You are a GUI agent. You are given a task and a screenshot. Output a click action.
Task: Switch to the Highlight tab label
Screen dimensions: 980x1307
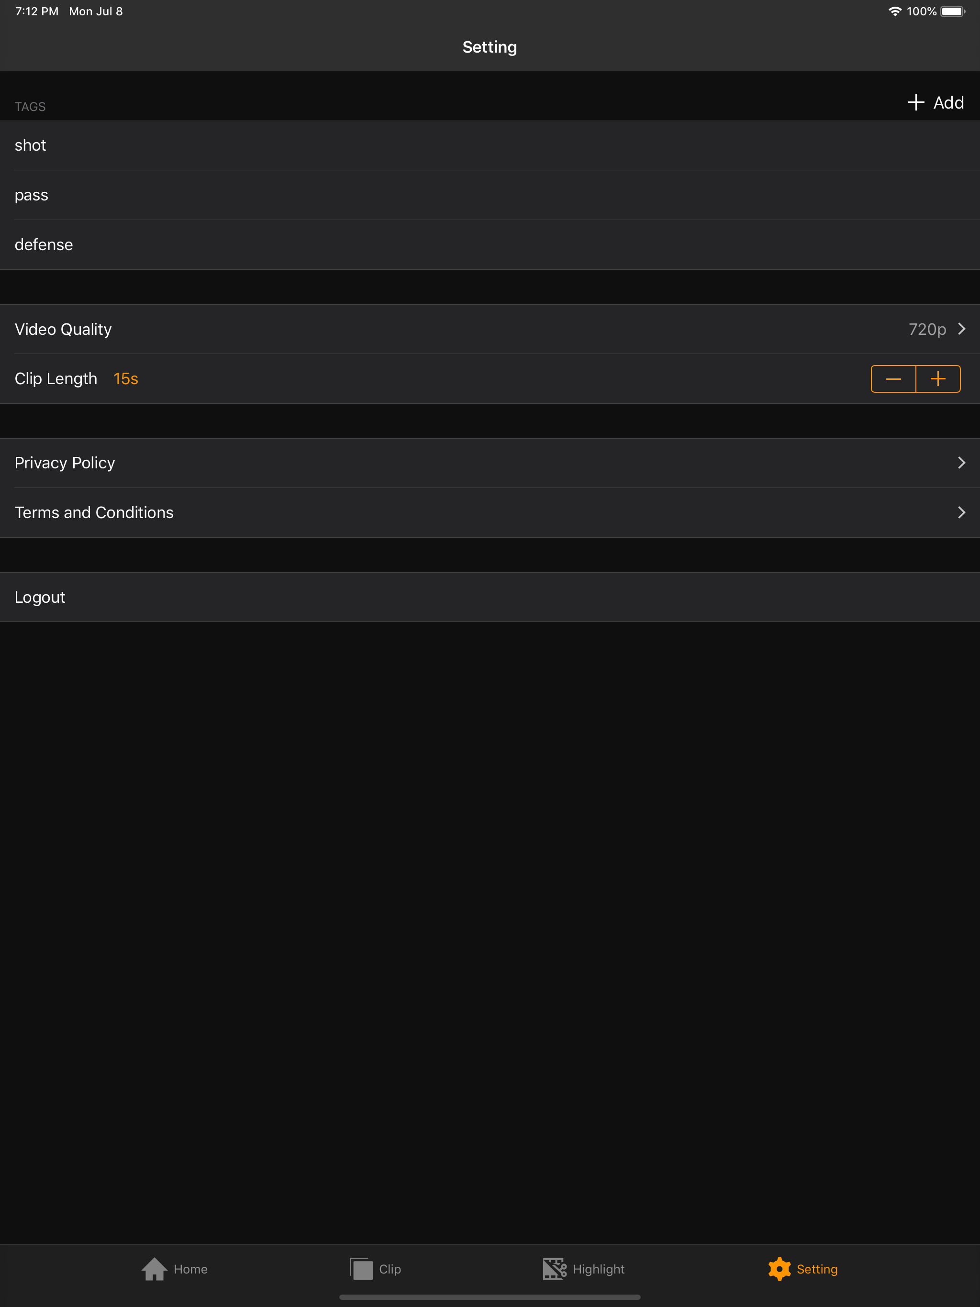[x=598, y=1269]
